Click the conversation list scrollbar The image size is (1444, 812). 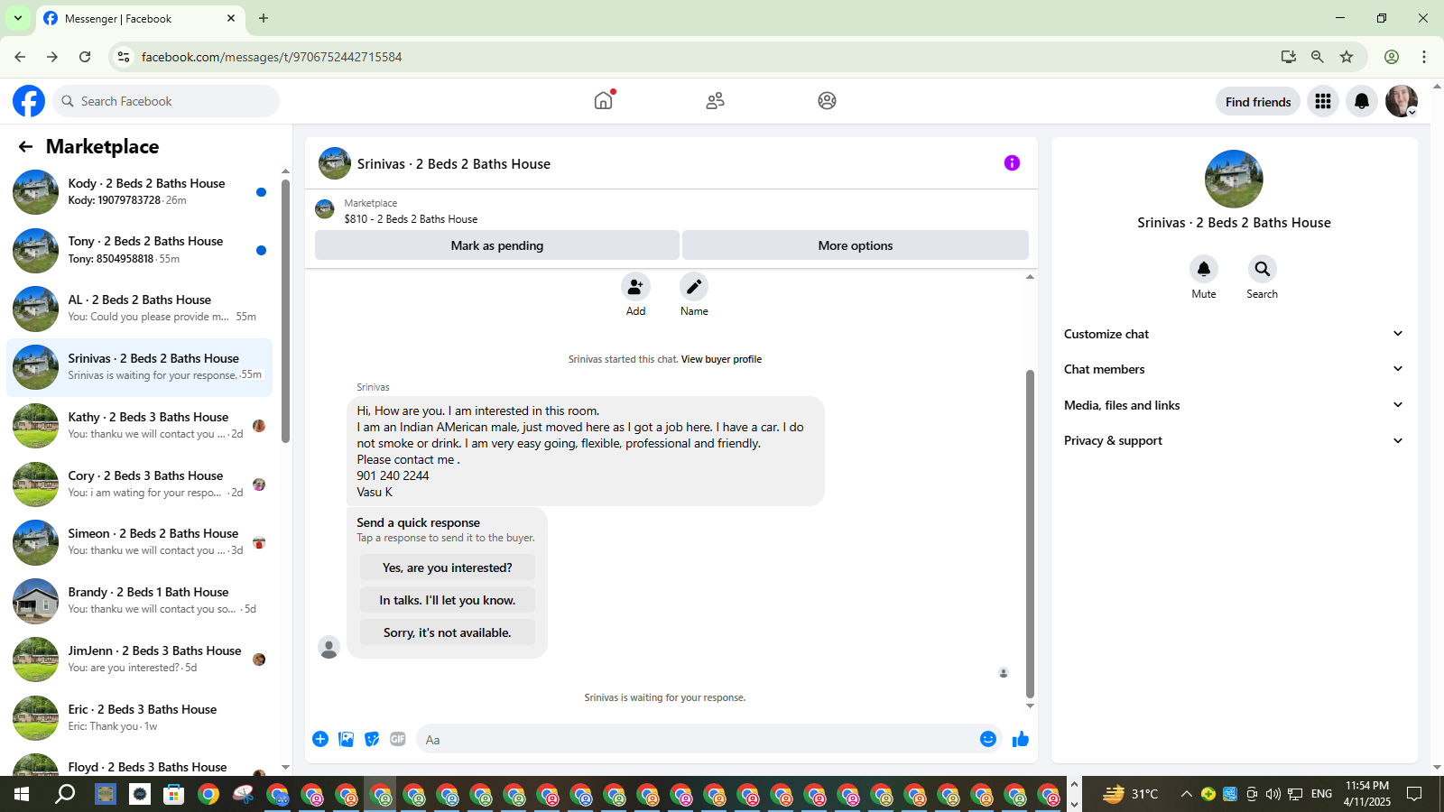click(x=285, y=311)
